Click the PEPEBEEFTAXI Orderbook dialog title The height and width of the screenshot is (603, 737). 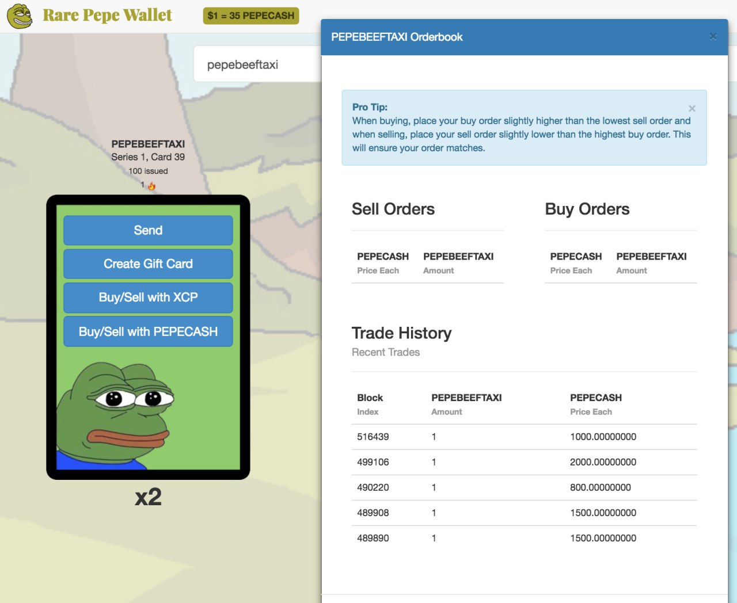pyautogui.click(x=397, y=37)
